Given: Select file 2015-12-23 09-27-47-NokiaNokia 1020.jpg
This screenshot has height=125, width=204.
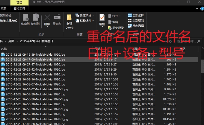Looking at the screenshot, I should (35, 64).
